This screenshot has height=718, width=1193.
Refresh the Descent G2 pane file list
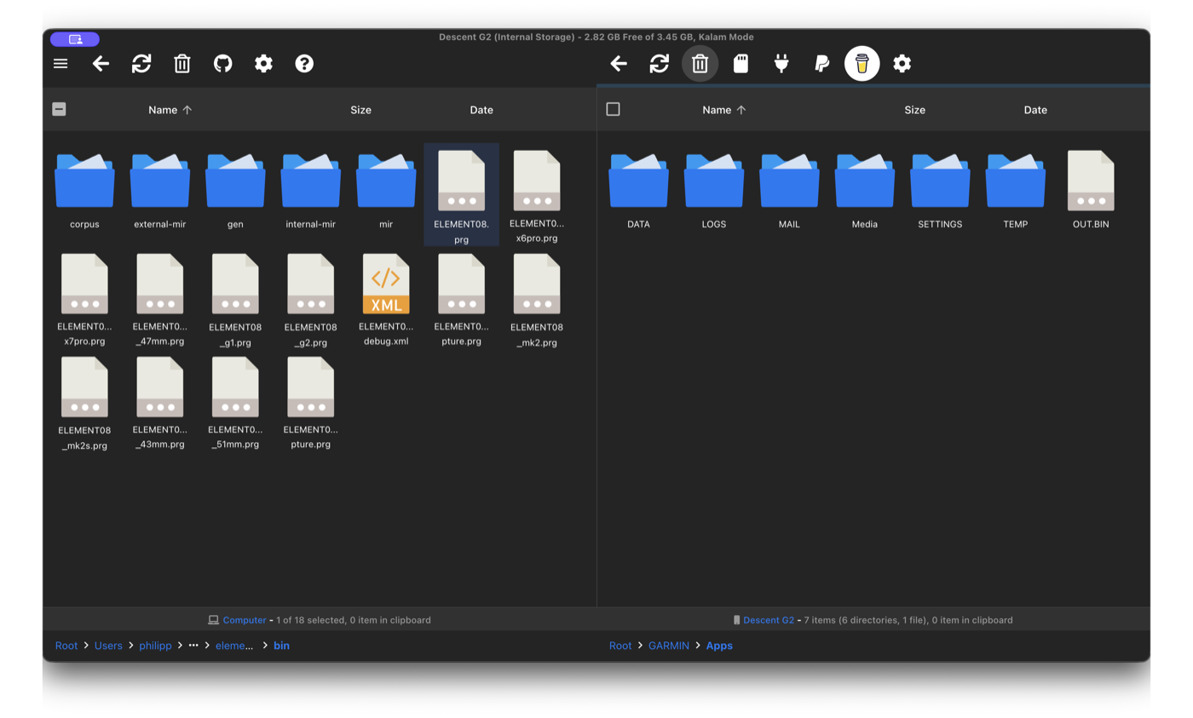click(x=660, y=64)
